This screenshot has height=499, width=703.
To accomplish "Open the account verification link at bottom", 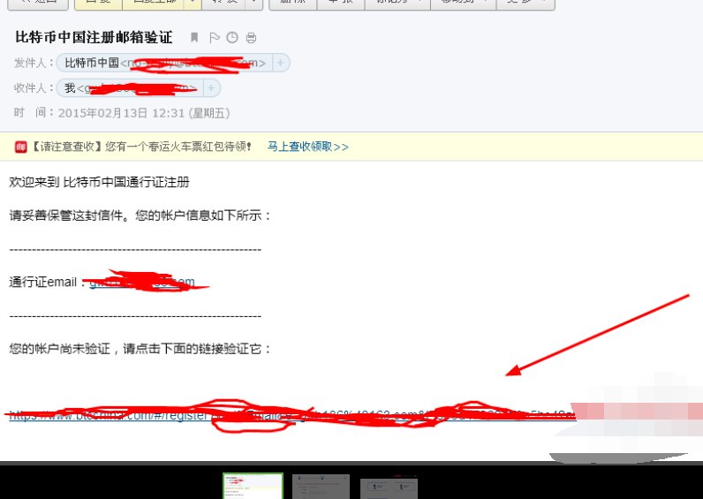I will [x=292, y=415].
